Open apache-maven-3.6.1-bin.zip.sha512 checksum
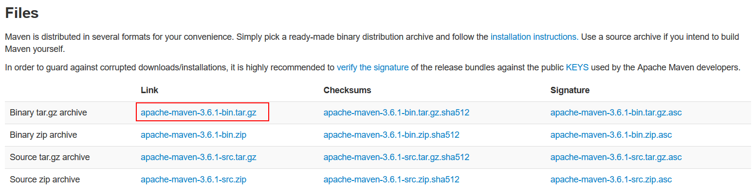 [x=391, y=135]
